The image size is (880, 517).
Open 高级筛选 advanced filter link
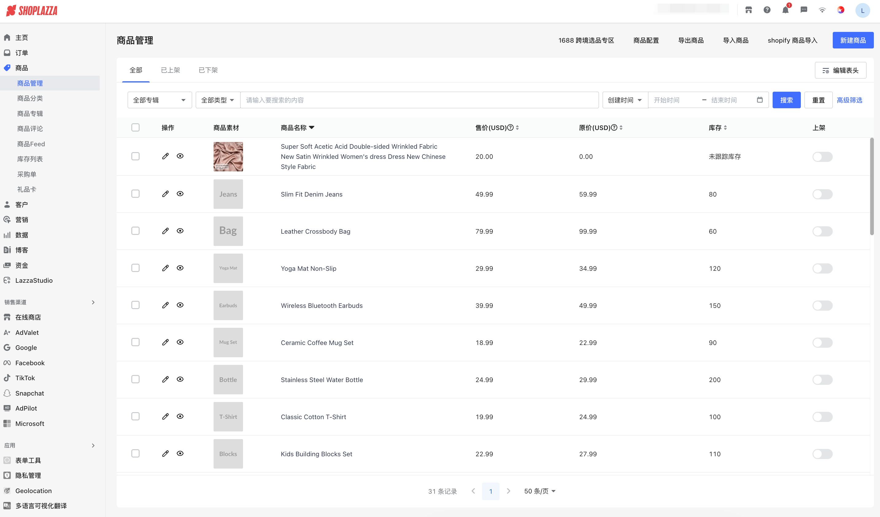(850, 100)
